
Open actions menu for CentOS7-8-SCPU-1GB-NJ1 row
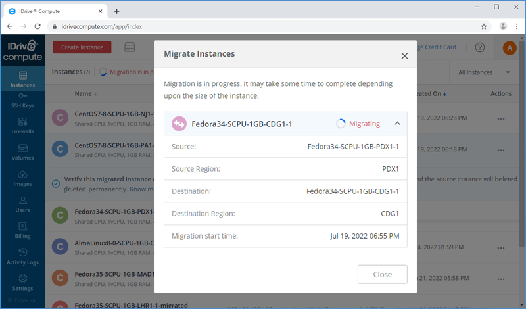click(501, 119)
